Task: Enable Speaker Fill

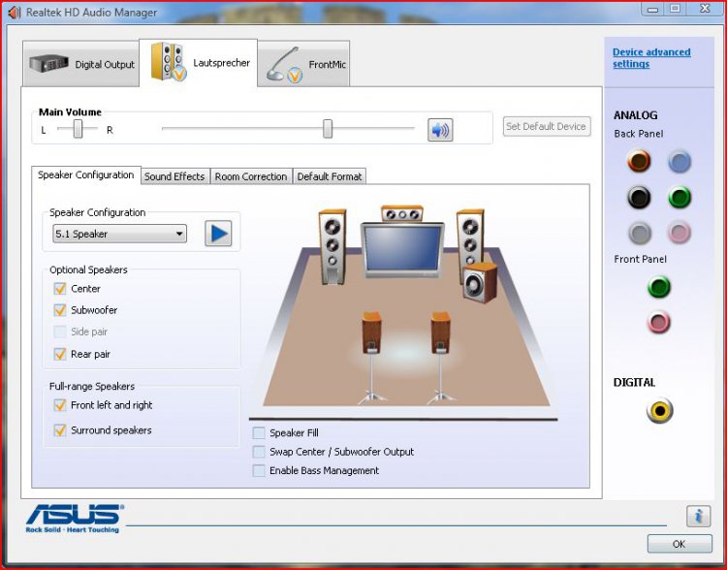Action: (259, 433)
